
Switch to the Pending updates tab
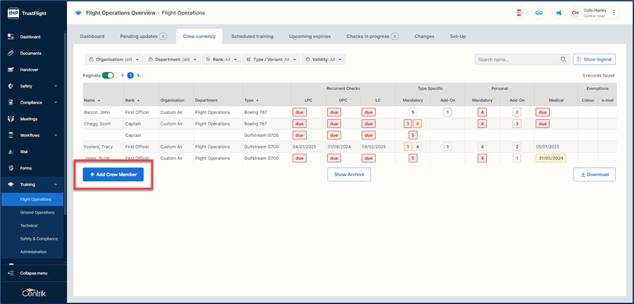coord(143,36)
